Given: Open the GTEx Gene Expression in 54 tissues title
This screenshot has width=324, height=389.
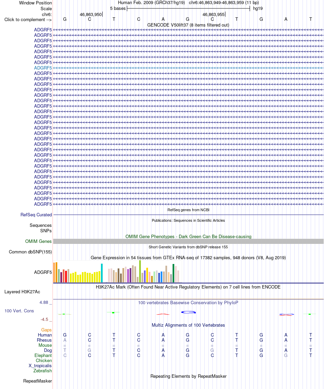Looking at the screenshot, I should point(188,258).
